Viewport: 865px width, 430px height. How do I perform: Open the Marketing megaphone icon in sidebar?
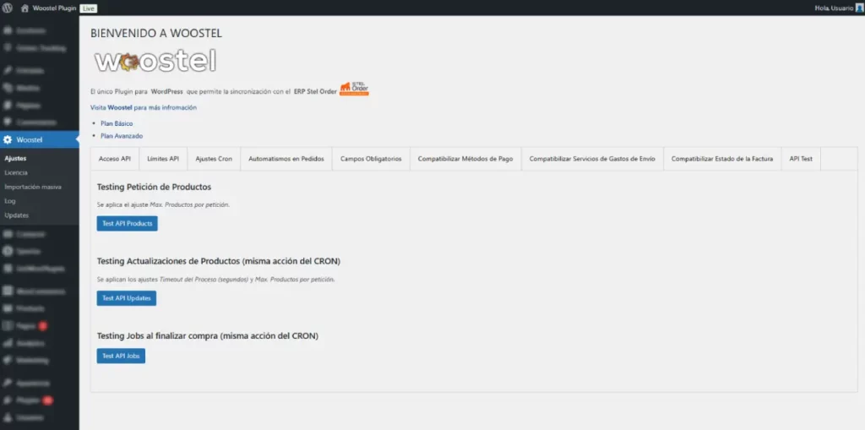(7, 360)
